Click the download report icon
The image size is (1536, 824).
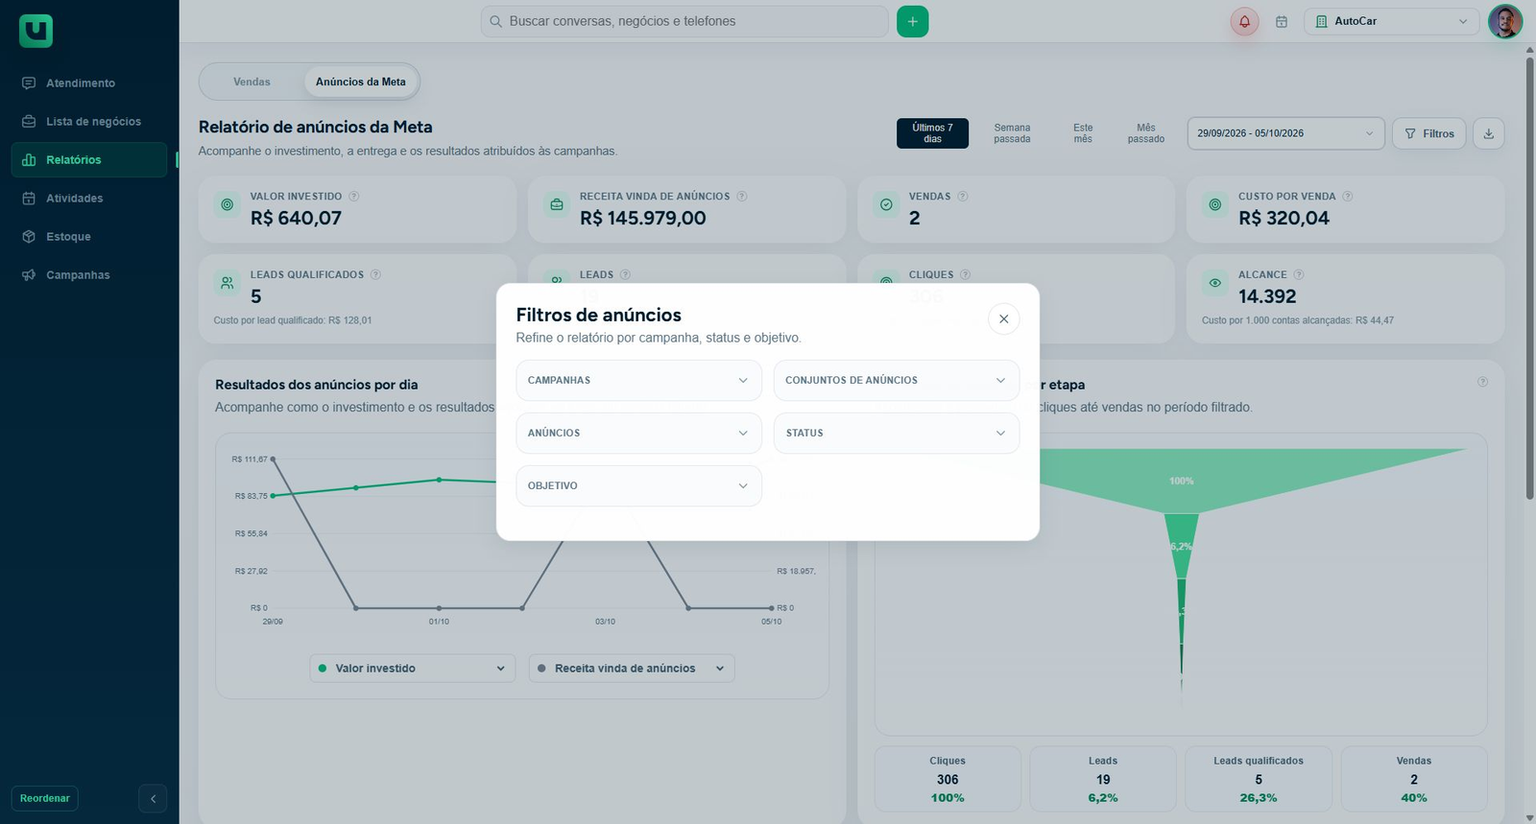click(1489, 133)
